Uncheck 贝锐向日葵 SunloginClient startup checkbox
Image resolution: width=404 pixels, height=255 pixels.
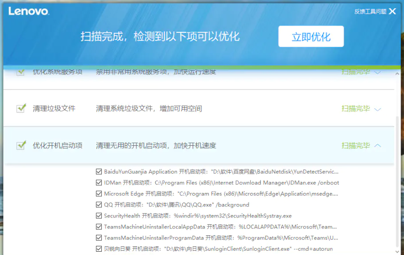click(99, 249)
